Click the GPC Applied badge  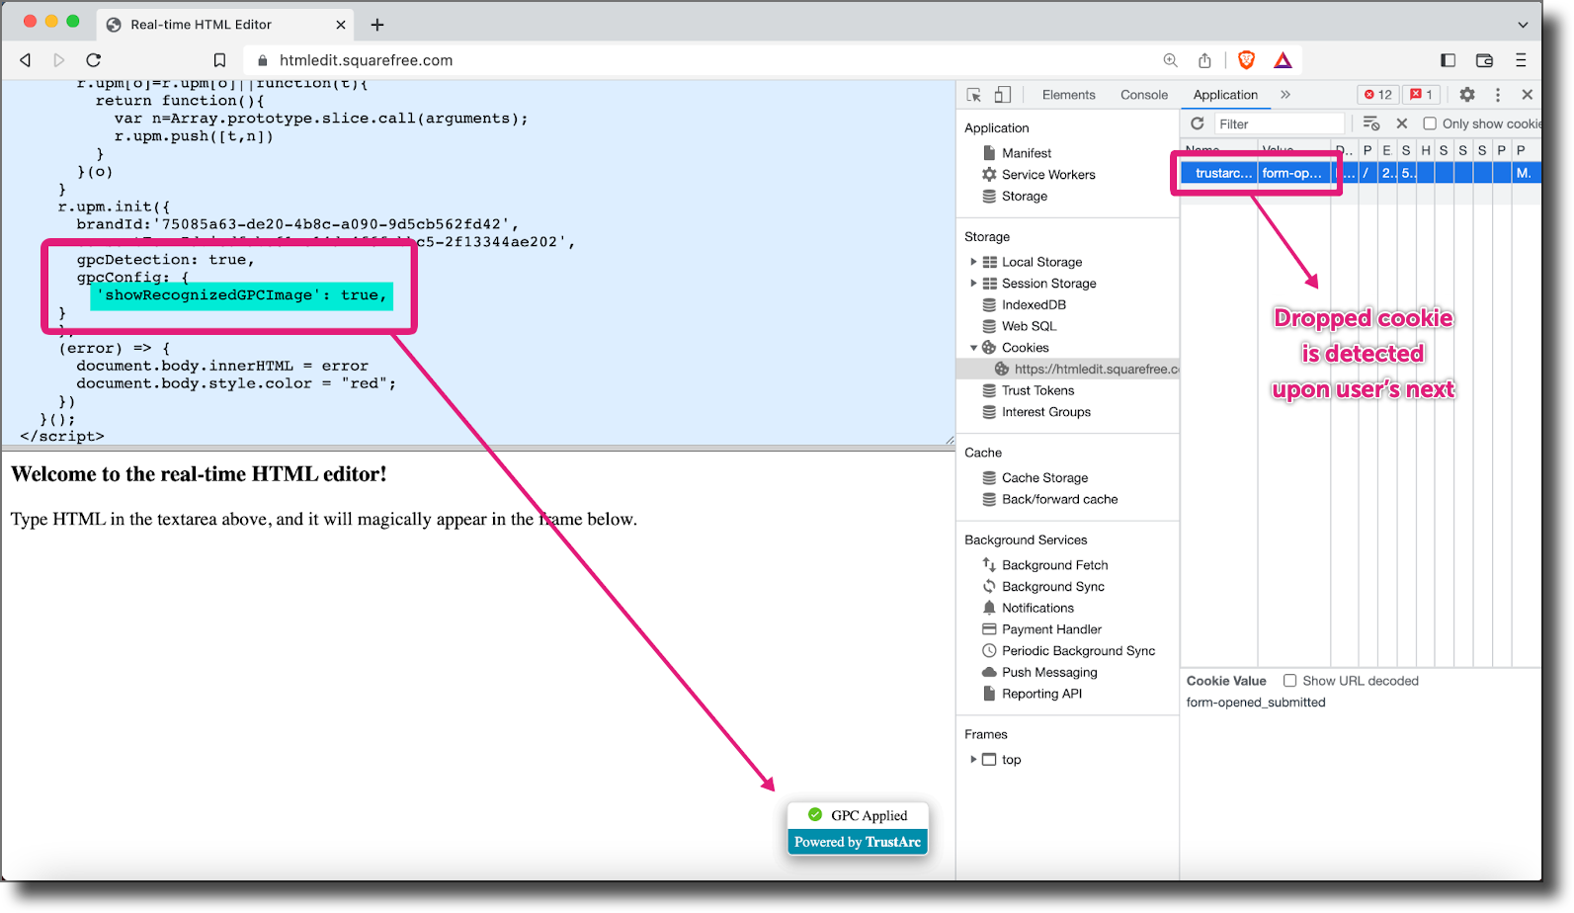858,815
